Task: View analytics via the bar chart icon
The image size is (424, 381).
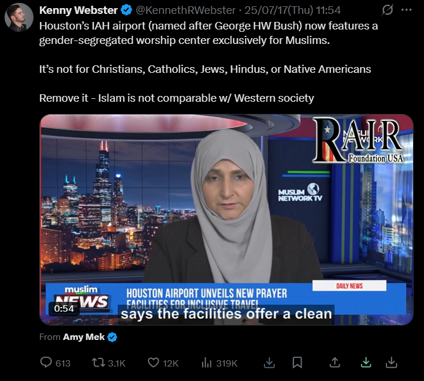Action: 207,362
